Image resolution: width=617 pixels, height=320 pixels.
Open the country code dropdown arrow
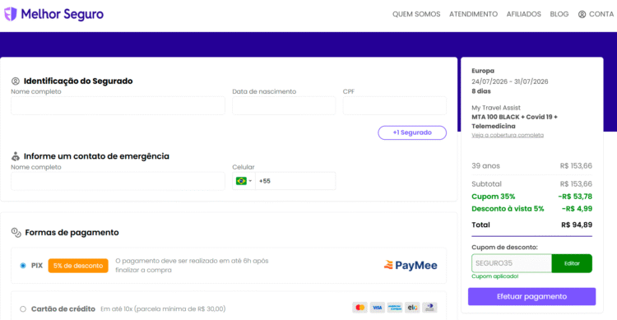coord(250,181)
